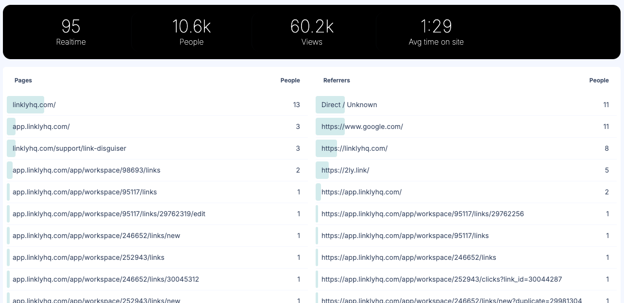The width and height of the screenshot is (624, 303).
Task: Click the 95 Realtime visitors tile
Action: pyautogui.click(x=71, y=32)
